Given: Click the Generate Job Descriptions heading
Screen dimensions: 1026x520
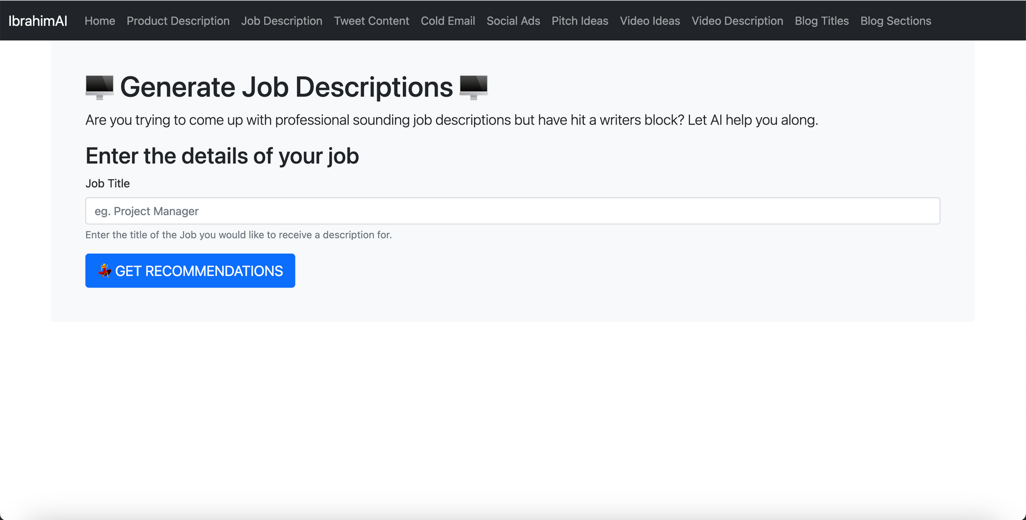Looking at the screenshot, I should point(285,86).
